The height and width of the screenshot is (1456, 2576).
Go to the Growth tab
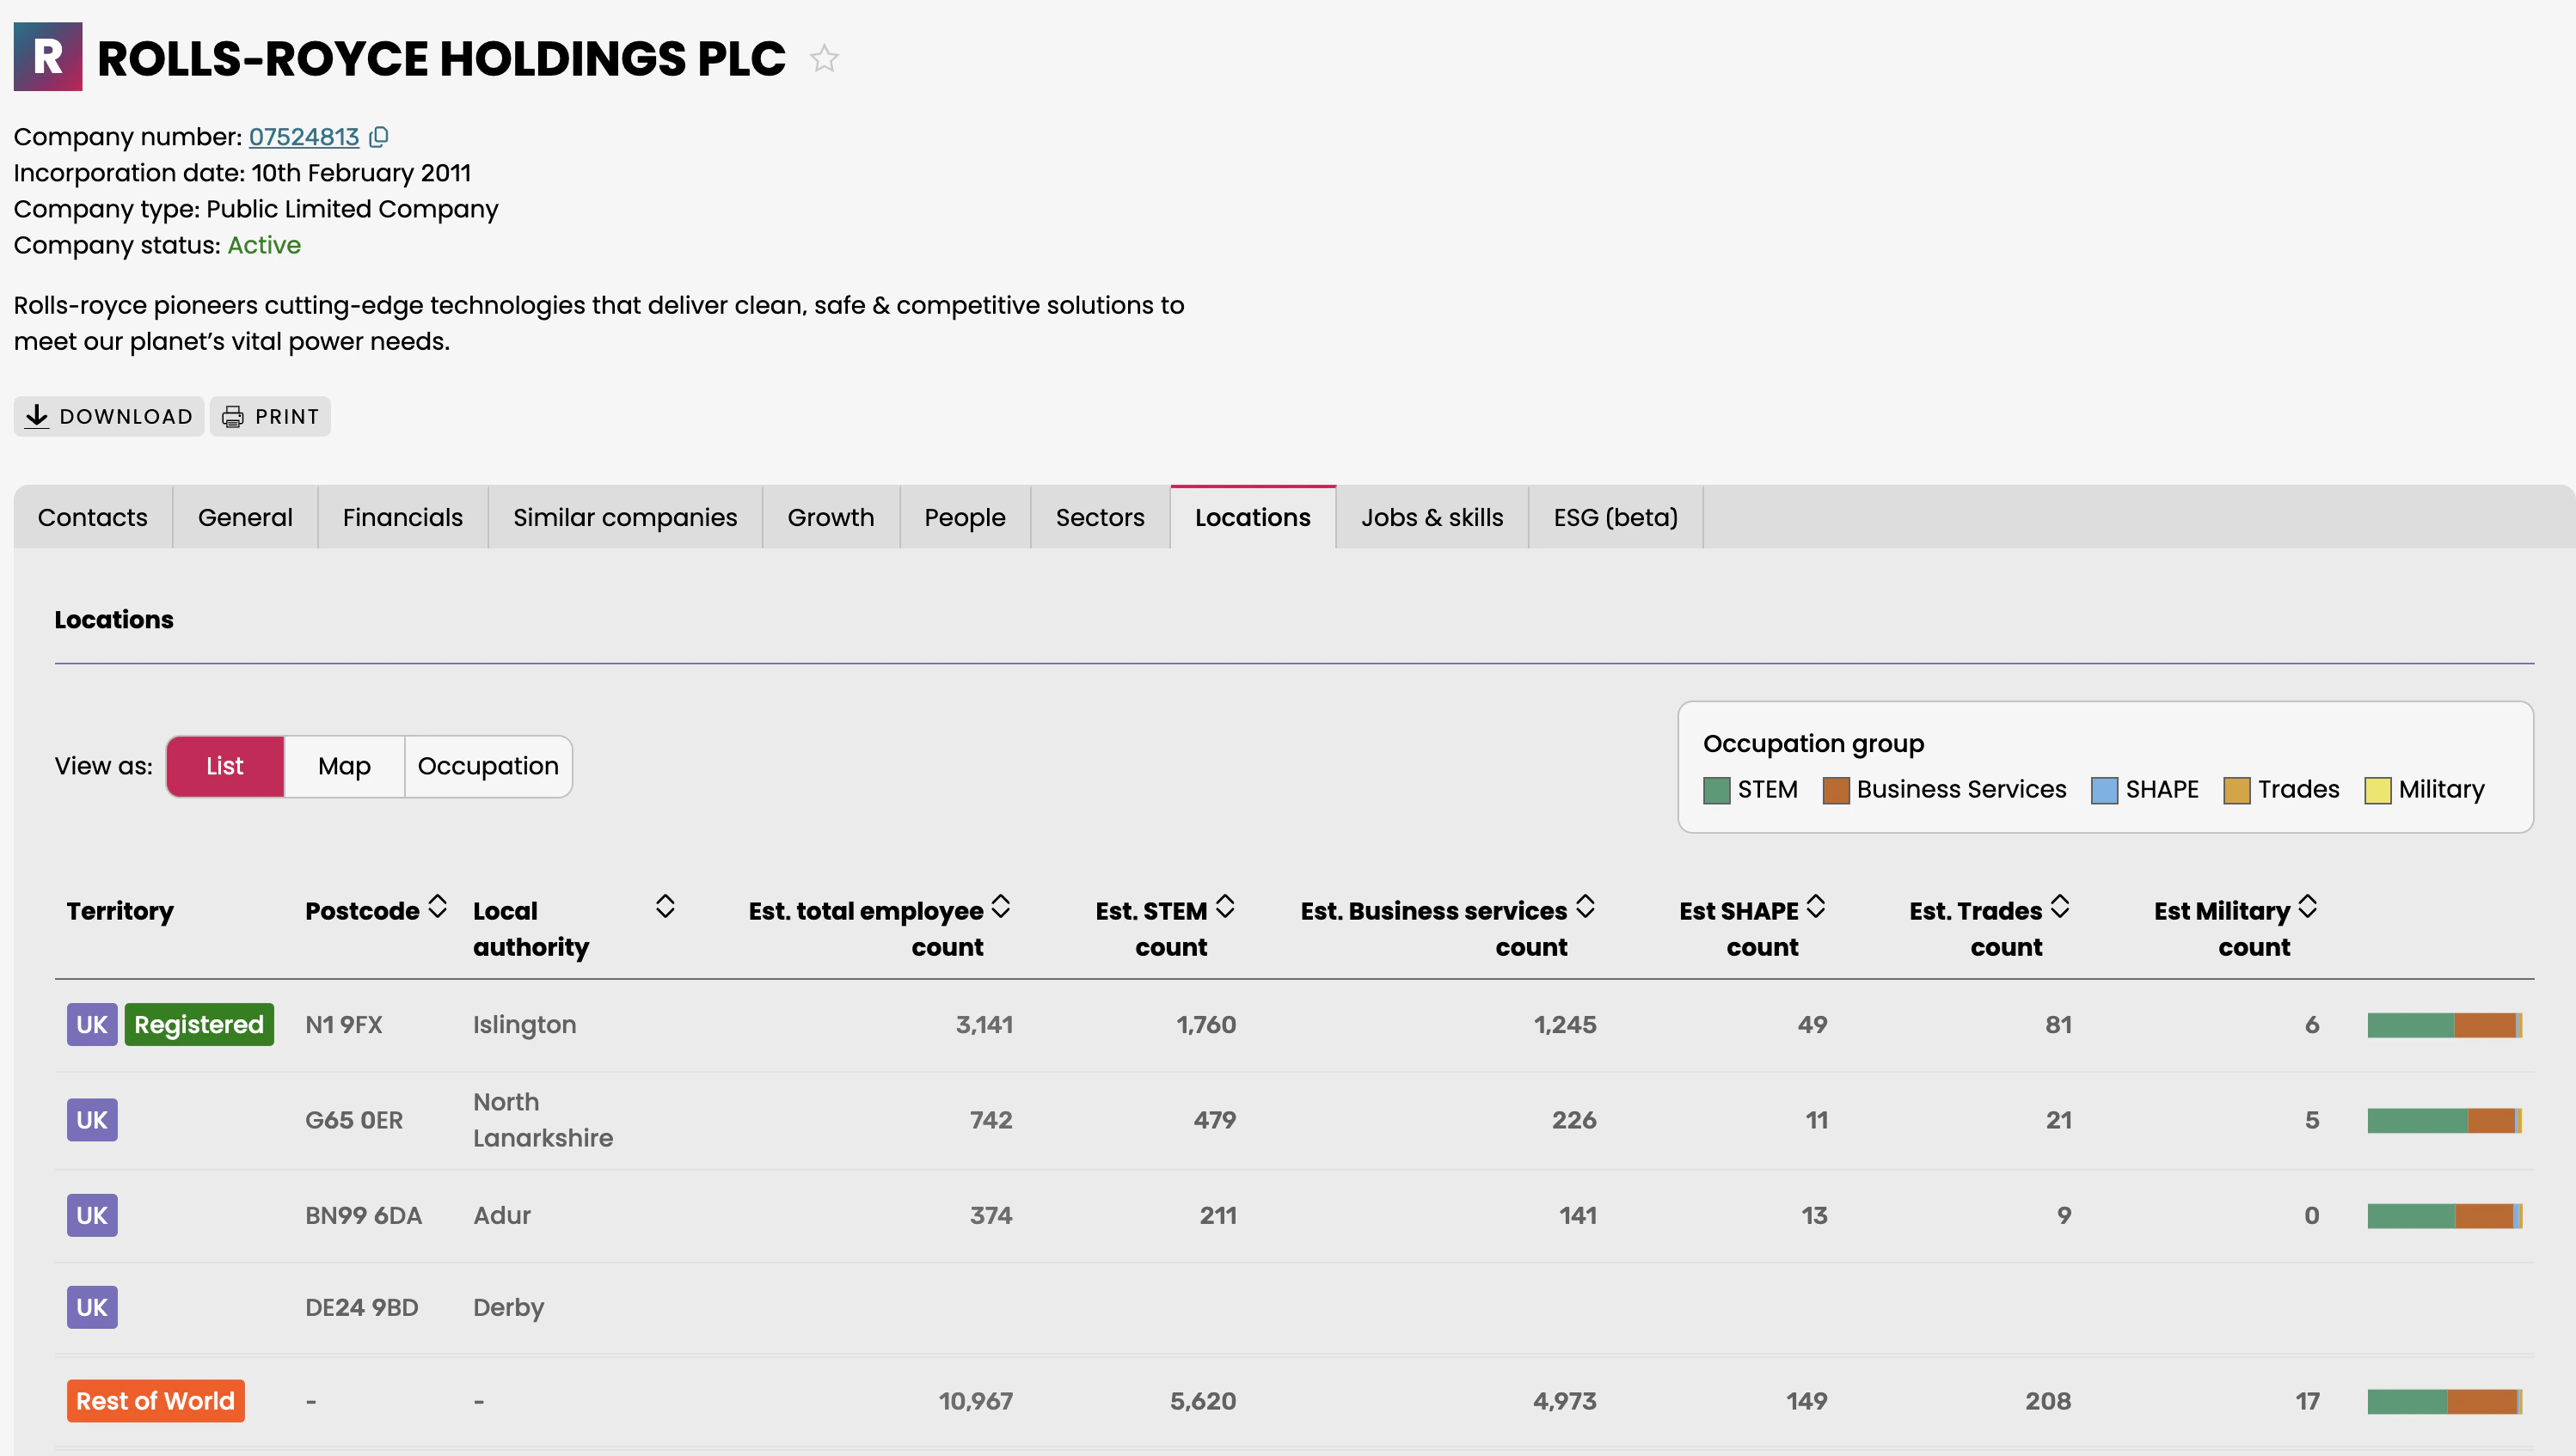[831, 517]
